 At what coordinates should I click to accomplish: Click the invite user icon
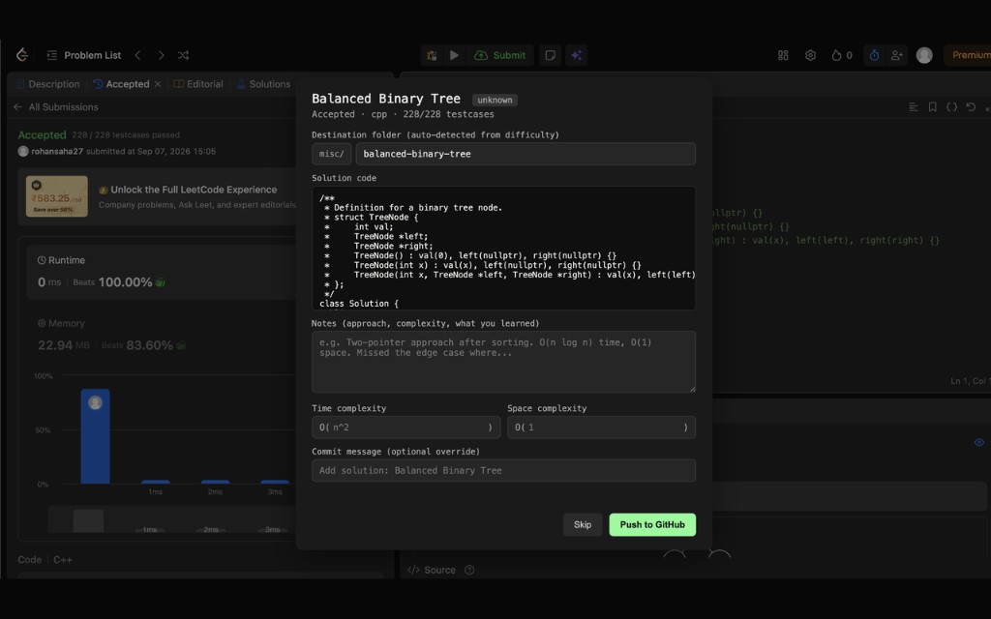coord(897,55)
